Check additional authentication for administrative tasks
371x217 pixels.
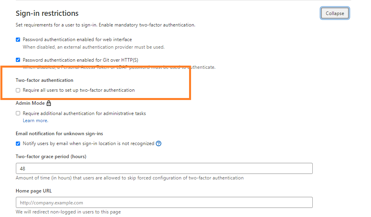18,113
